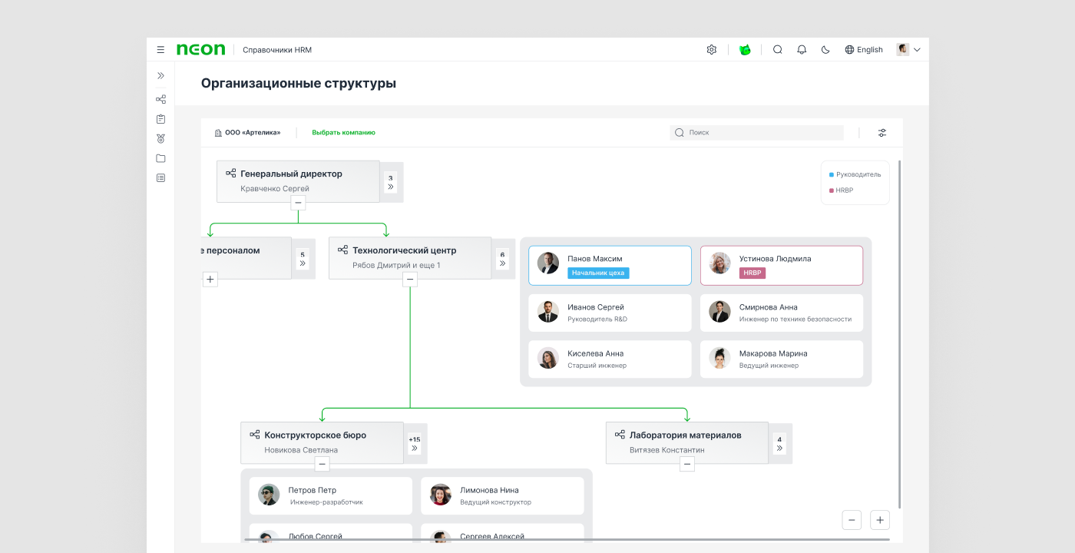Collapse the Технологический центр branch
The image size is (1075, 553).
(410, 280)
